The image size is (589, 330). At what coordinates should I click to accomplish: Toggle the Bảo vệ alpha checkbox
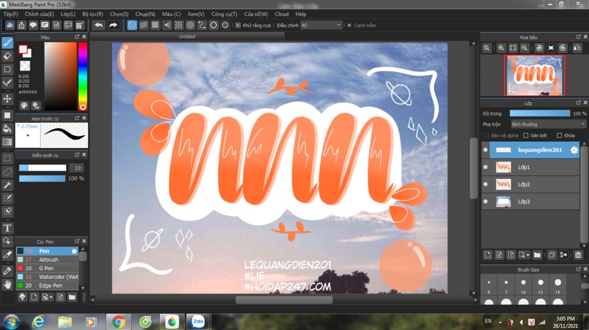click(x=487, y=135)
